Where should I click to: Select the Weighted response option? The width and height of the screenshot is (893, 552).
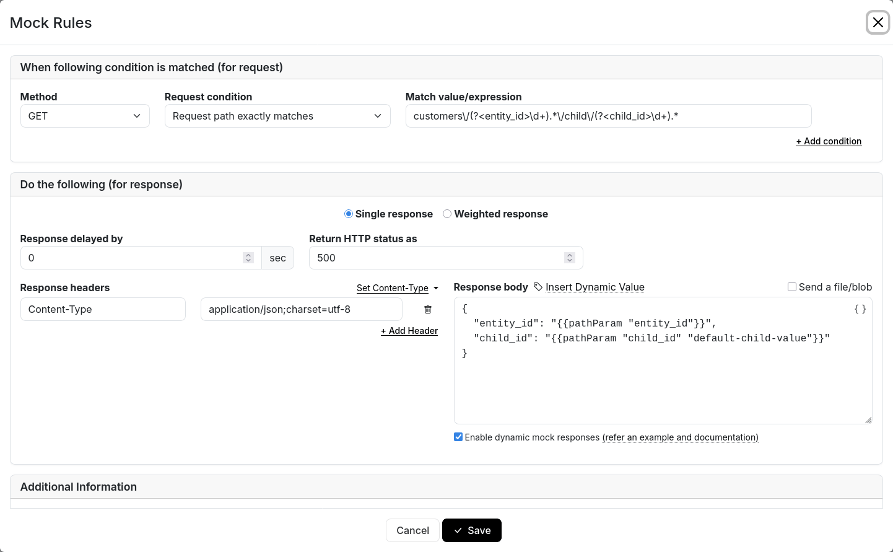pos(447,214)
